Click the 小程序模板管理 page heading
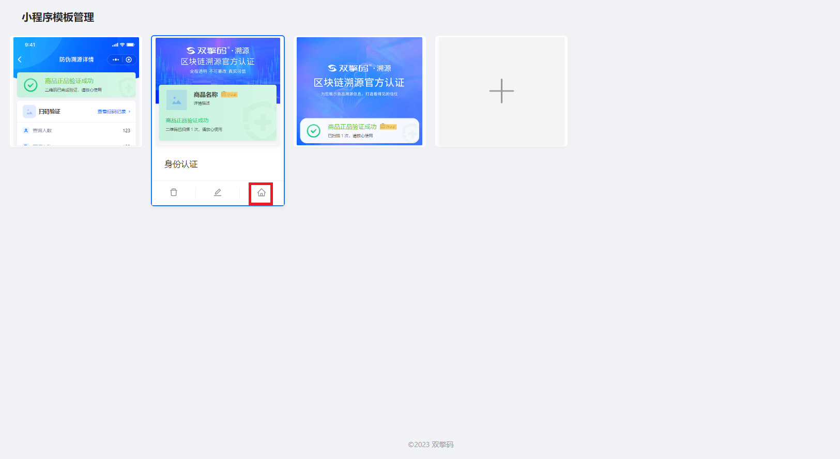The width and height of the screenshot is (840, 459). click(58, 17)
